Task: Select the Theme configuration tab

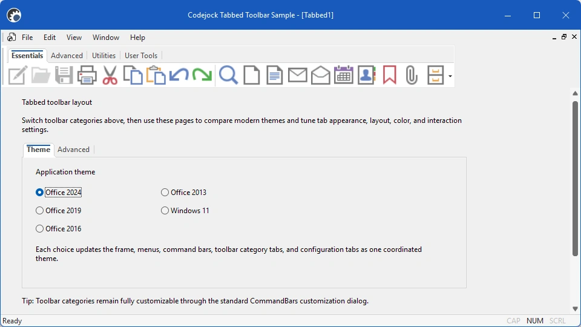Action: 38,150
